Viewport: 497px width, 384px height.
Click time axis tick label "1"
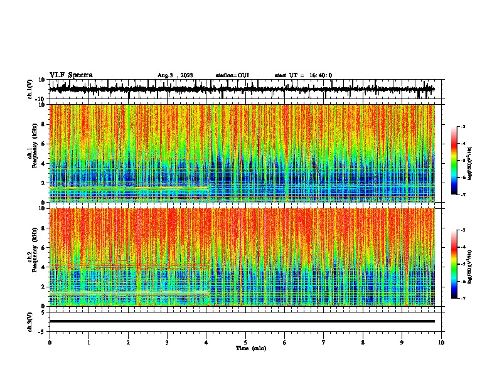(x=88, y=343)
